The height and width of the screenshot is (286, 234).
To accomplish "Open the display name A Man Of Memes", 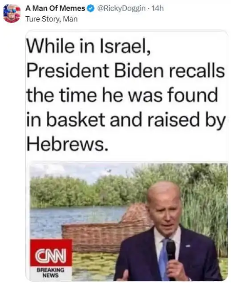I will click(x=55, y=8).
